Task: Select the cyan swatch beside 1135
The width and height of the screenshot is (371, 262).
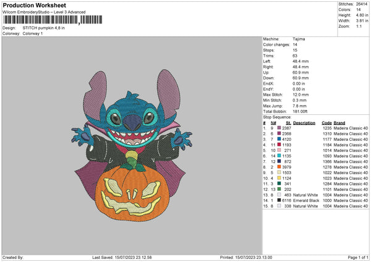Action: coord(279,156)
